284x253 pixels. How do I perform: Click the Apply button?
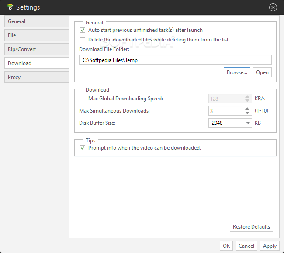(x=270, y=246)
